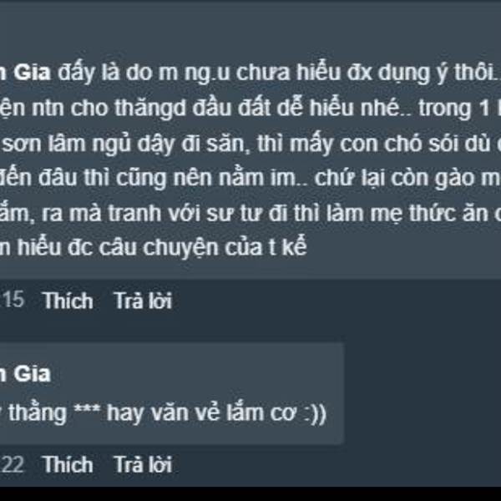Viewport: 501px width, 501px height.
Task: Open the Gia author name in the reply bubble
Action: tap(25, 373)
